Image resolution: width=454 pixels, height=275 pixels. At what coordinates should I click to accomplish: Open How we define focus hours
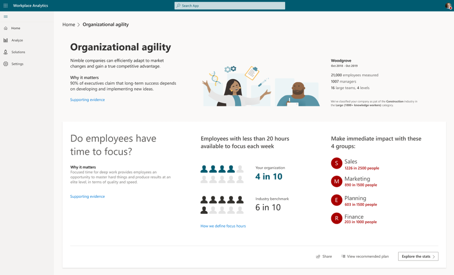[223, 226]
